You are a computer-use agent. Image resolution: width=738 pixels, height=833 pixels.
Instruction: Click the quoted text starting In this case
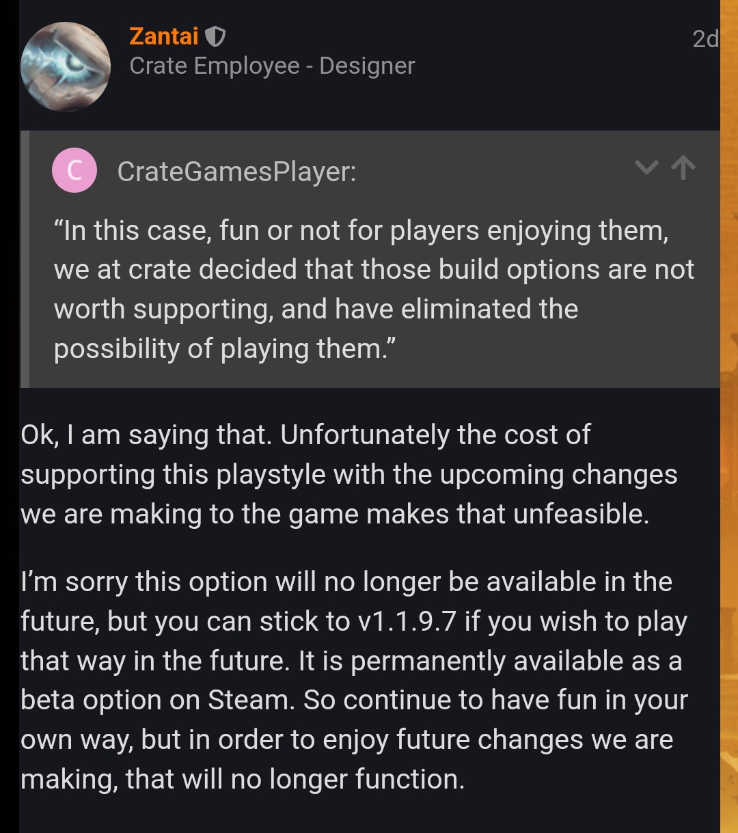click(374, 289)
